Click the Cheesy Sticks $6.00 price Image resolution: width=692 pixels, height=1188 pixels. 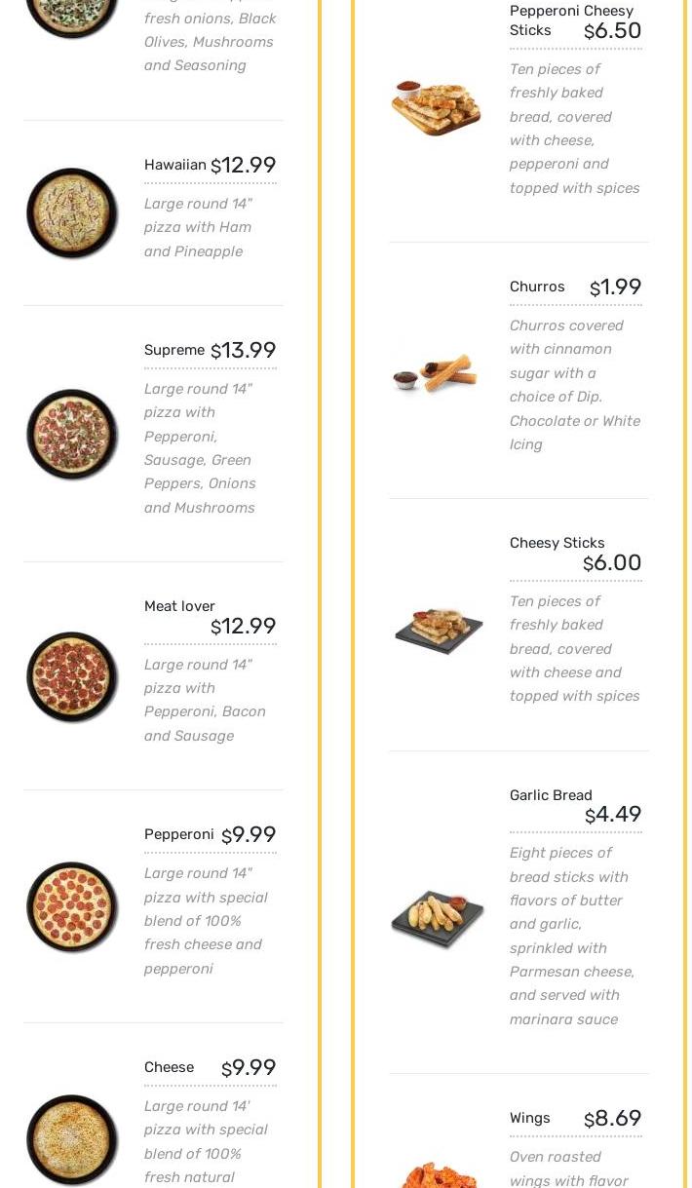coord(612,563)
